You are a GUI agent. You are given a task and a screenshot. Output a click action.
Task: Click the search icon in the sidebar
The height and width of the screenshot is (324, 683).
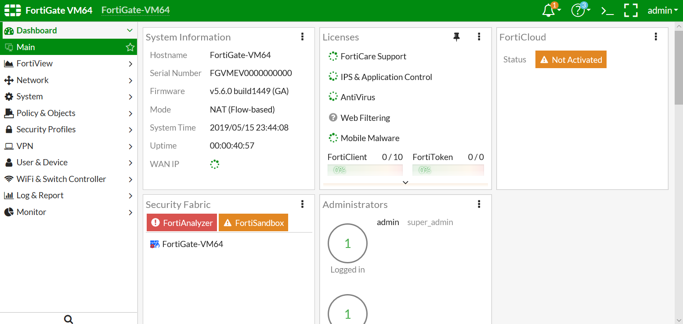[68, 319]
